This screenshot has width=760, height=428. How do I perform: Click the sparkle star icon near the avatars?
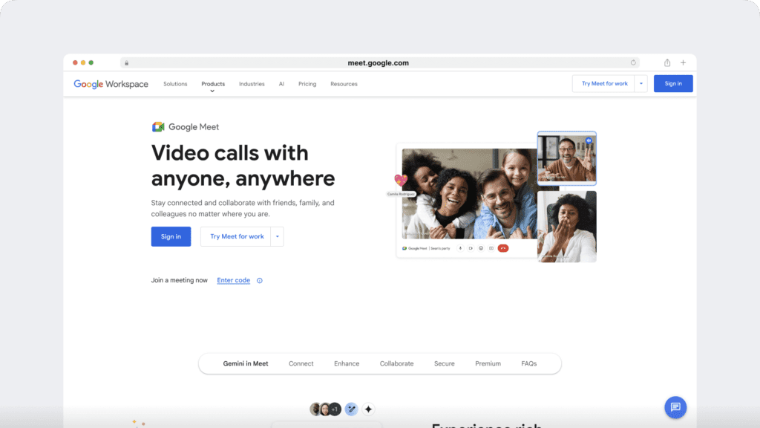coord(369,409)
